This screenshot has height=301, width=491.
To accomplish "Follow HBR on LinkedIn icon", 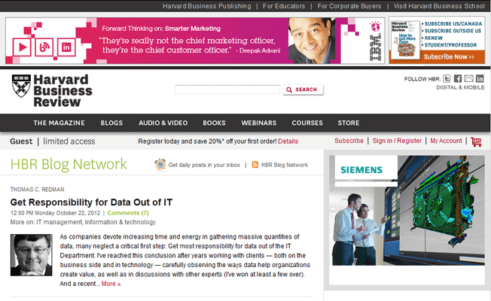I will coord(480,78).
